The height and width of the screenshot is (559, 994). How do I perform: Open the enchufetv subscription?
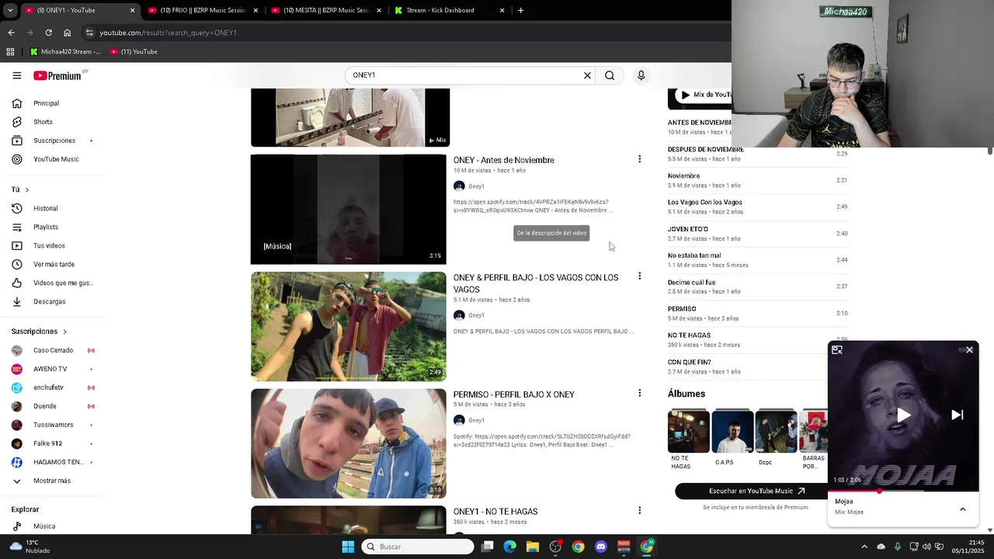(x=50, y=387)
